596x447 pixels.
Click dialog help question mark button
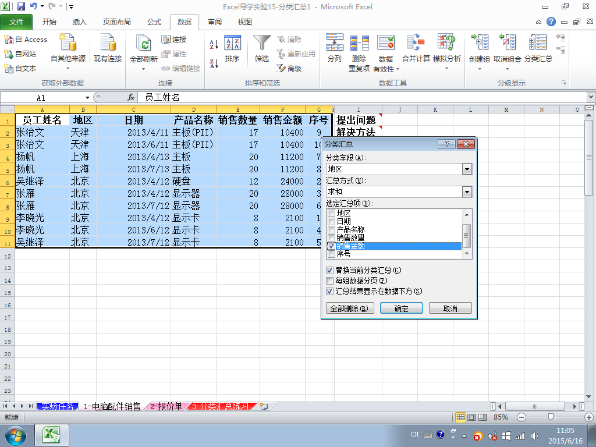click(446, 144)
